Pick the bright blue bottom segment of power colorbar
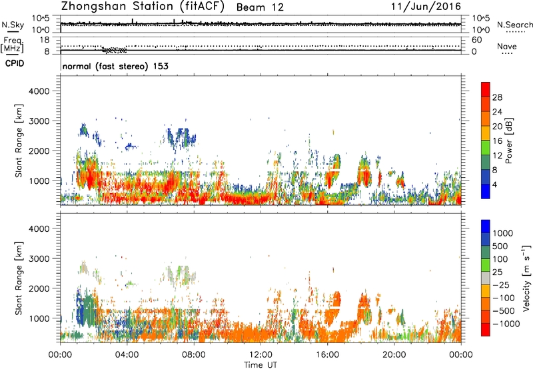Image resolution: width=533 pixels, height=369 pixels. [486, 191]
